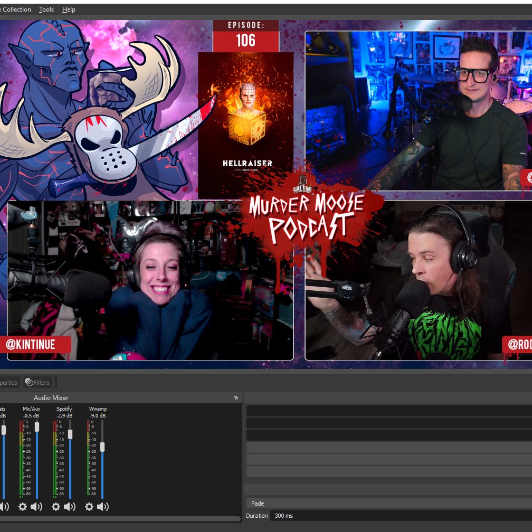Image resolution: width=532 pixels, height=532 pixels.
Task: Open the Audio Mixer panel options icon
Action: pyautogui.click(x=235, y=398)
